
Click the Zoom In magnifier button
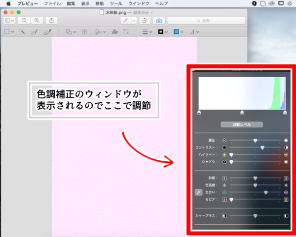(x=36, y=20)
